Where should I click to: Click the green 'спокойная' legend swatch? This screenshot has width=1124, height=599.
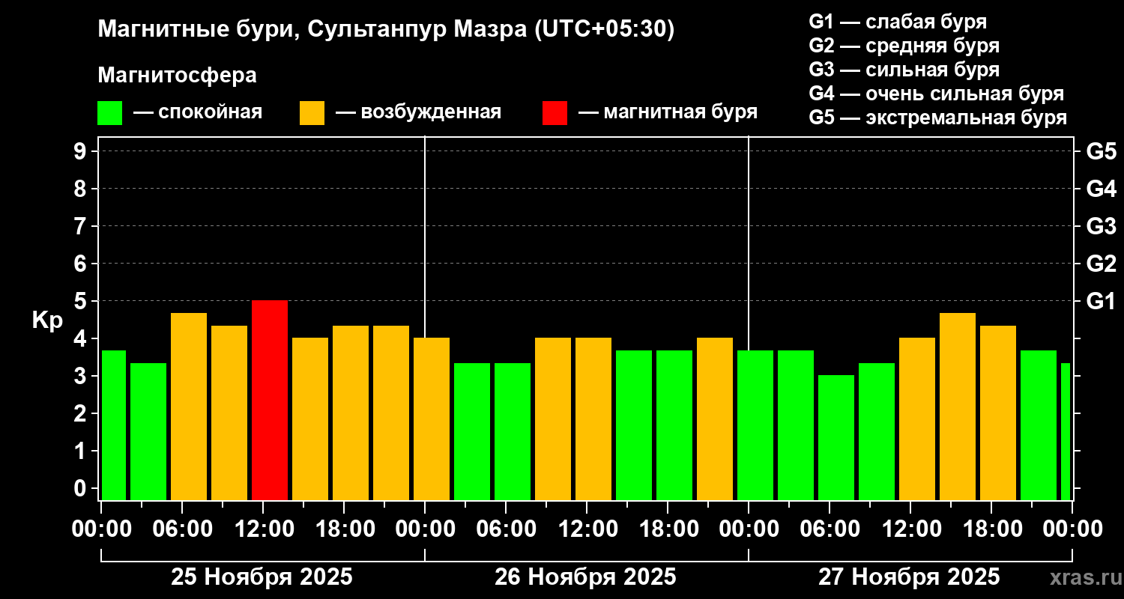pos(109,113)
